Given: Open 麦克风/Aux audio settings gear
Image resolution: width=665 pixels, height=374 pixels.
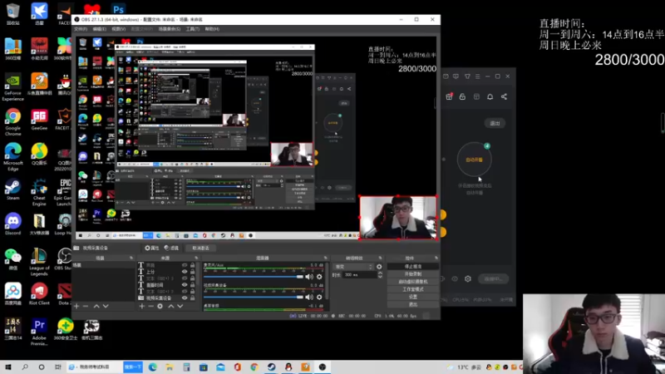Looking at the screenshot, I should click(x=319, y=277).
